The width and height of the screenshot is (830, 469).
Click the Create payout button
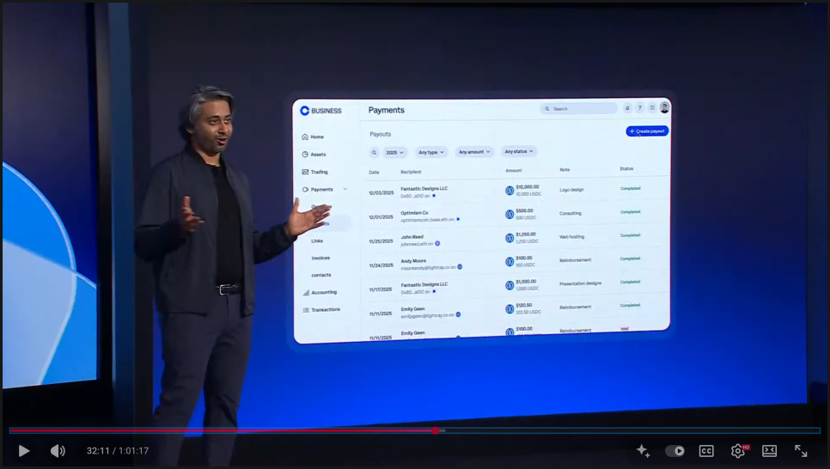tap(647, 131)
